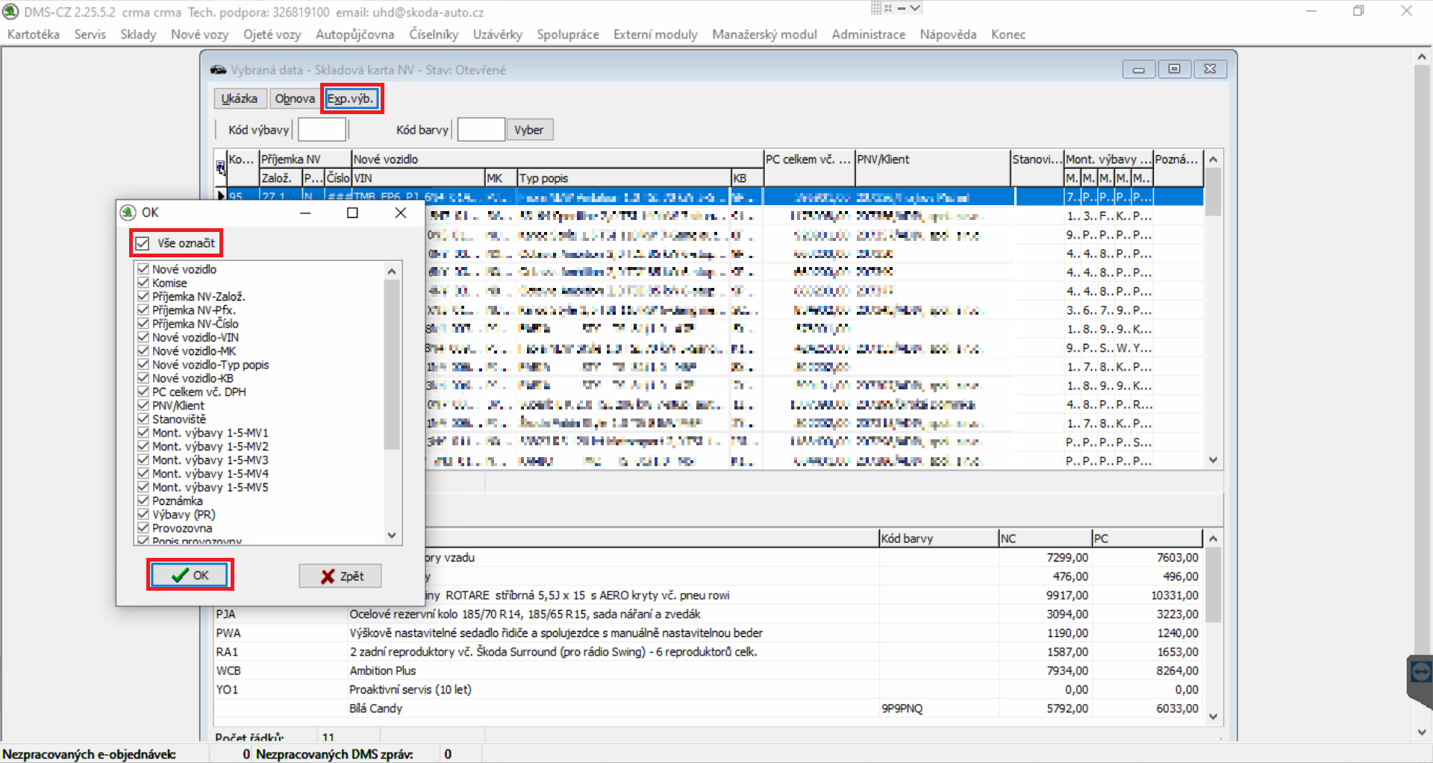
Task: Toggle the Vše označit checkbox
Action: tap(143, 243)
